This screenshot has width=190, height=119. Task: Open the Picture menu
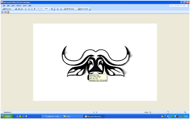coord(19,6)
